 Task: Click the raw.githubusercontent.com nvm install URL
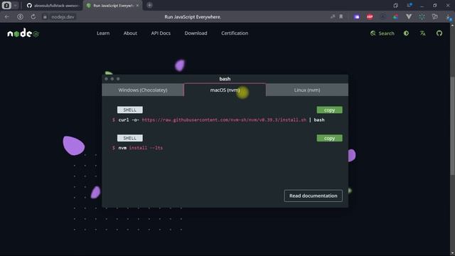coord(224,120)
